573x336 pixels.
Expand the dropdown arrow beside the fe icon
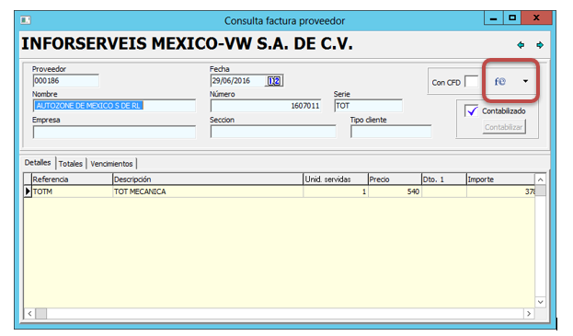point(525,81)
